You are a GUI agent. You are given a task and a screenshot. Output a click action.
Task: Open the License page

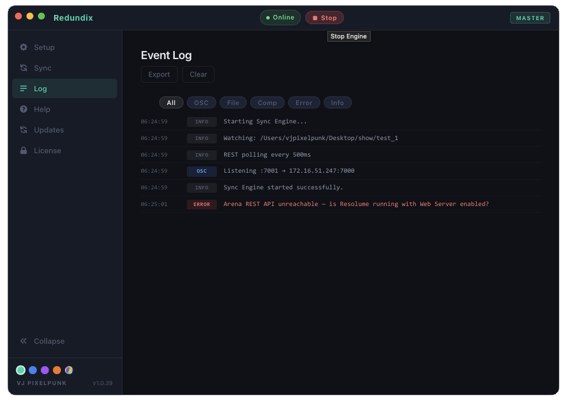(x=65, y=150)
